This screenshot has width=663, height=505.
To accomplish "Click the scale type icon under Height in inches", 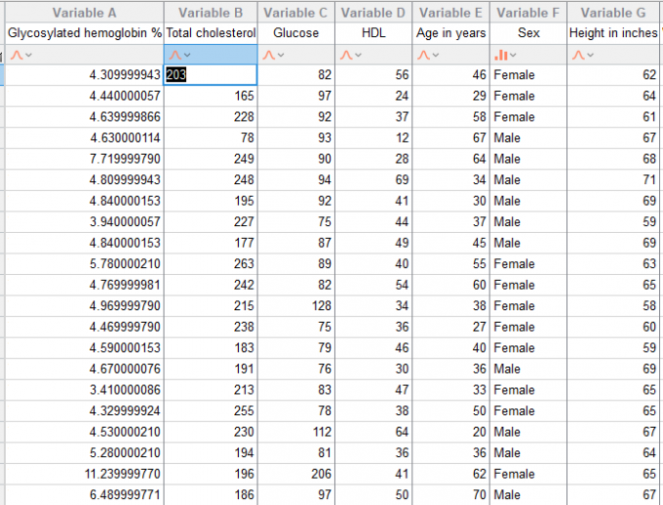I will click(x=578, y=55).
